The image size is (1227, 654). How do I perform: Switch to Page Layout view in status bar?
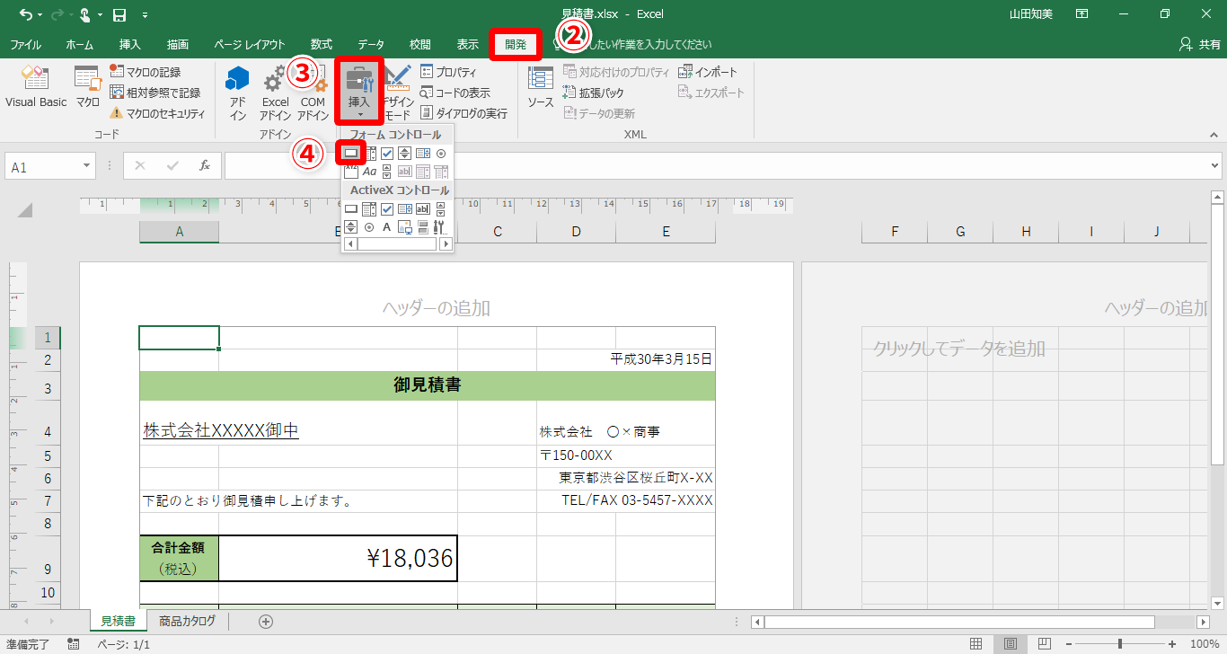click(x=1011, y=644)
